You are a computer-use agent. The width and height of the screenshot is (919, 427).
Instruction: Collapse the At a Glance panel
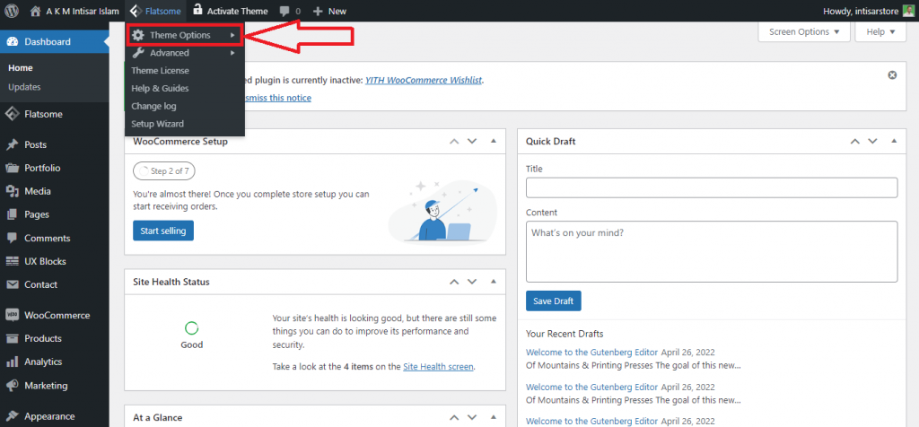click(493, 418)
